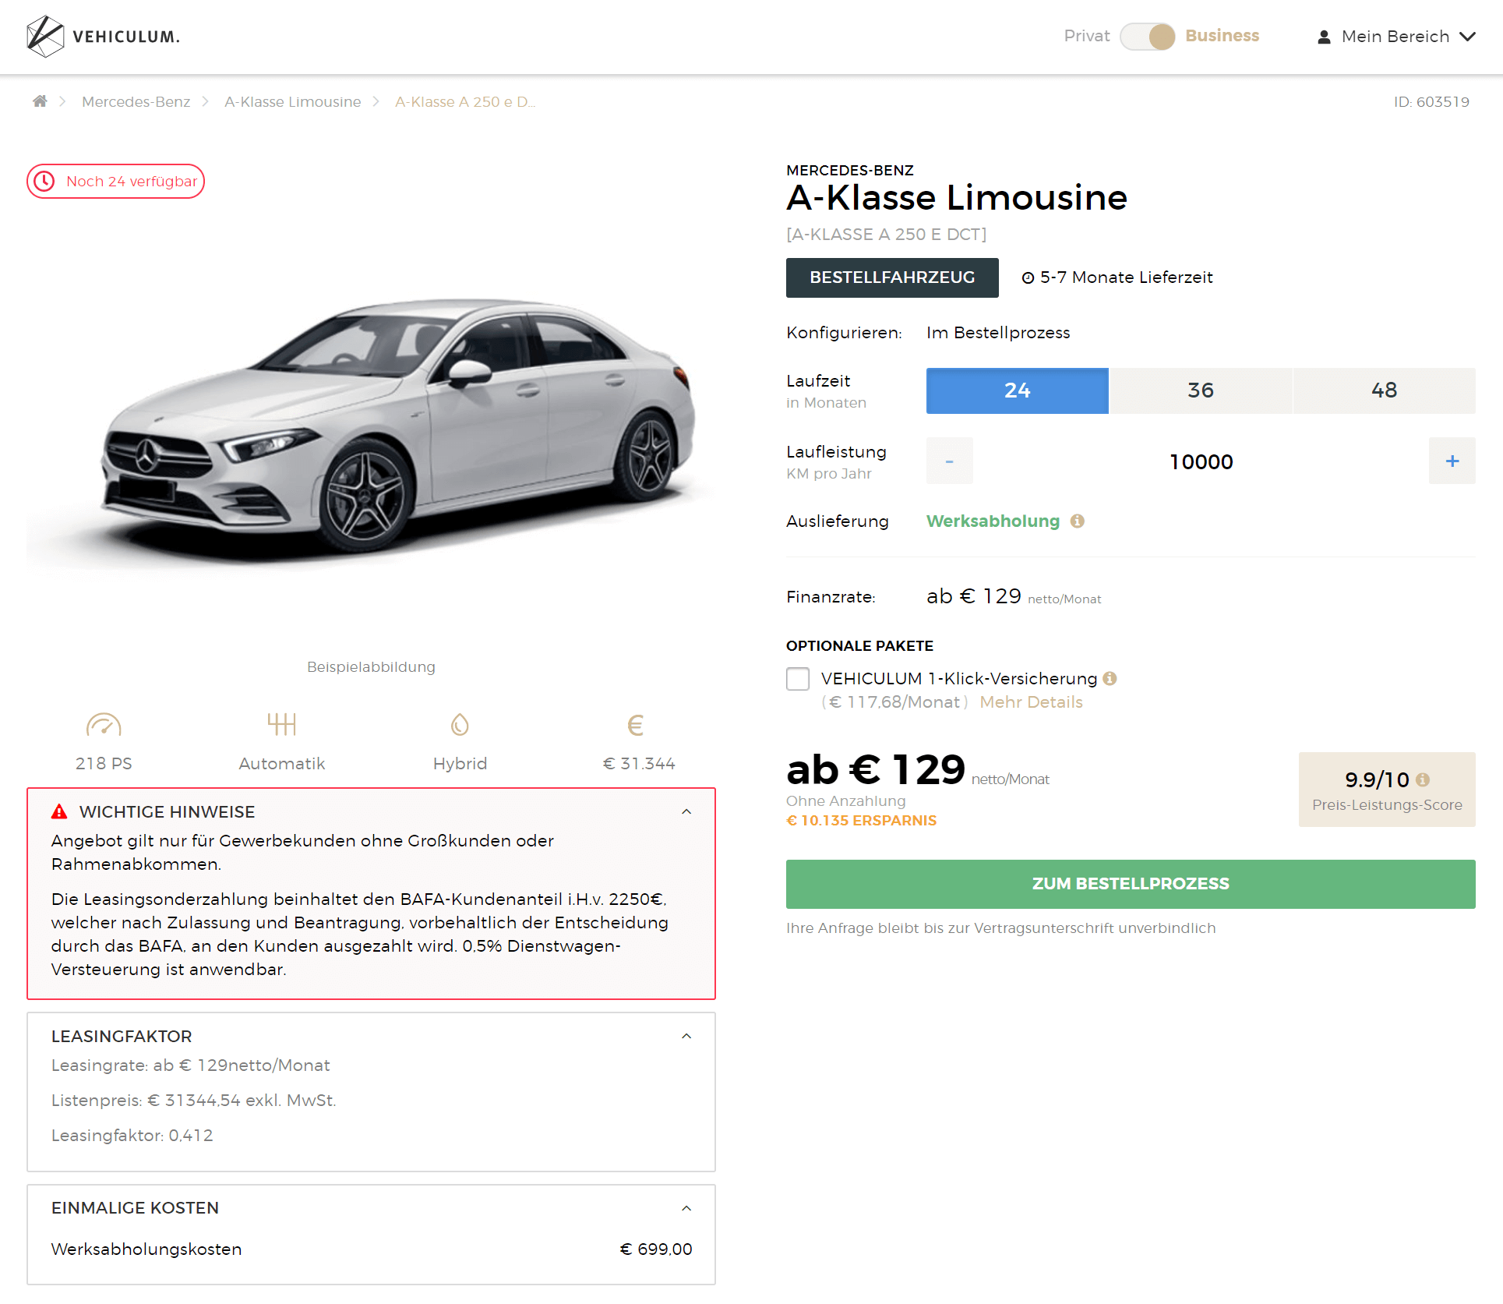Collapse the Wichtige Hinweise section
1503x1304 pixels.
click(686, 811)
